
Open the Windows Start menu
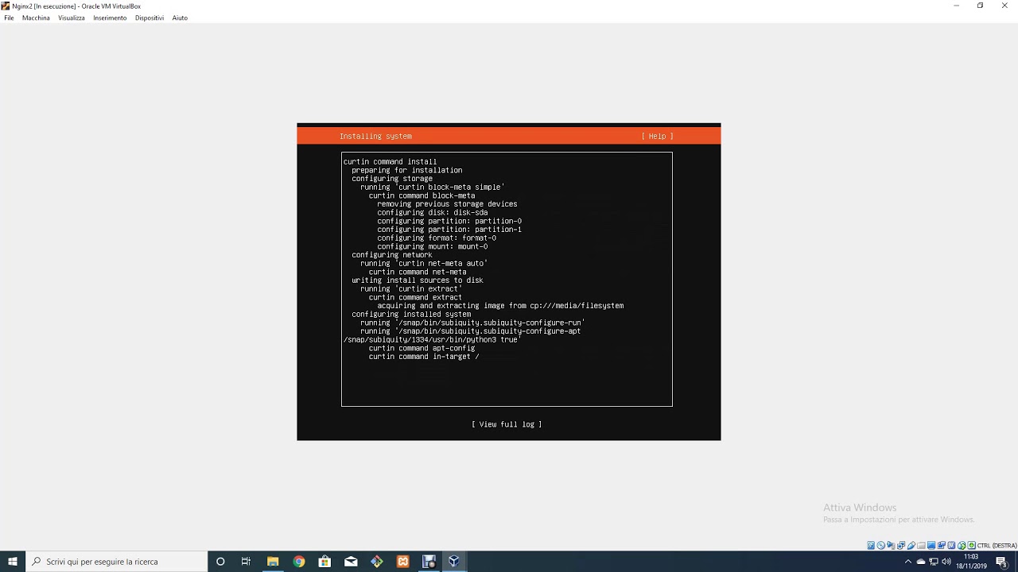(x=13, y=562)
